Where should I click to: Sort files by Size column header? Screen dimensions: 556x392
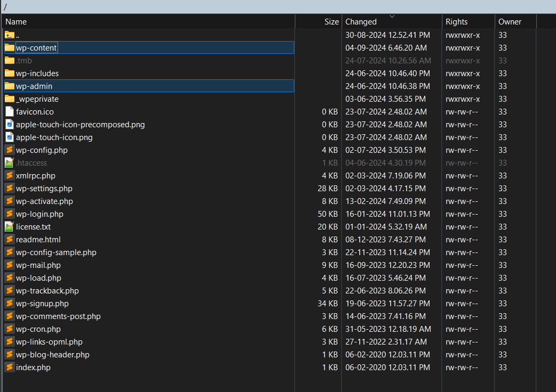coord(331,22)
